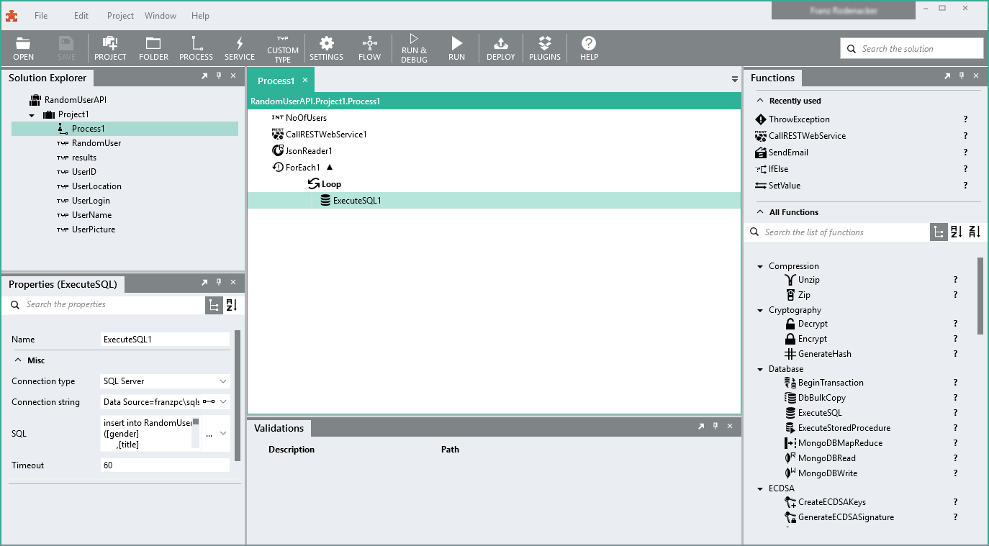Select SendEmail in Recently used
989x546 pixels.
(x=788, y=153)
